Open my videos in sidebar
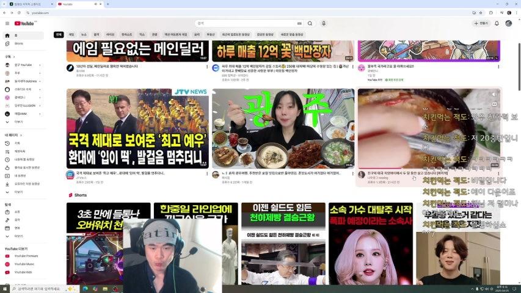Image resolution: width=521 pixels, height=293 pixels. [23, 176]
